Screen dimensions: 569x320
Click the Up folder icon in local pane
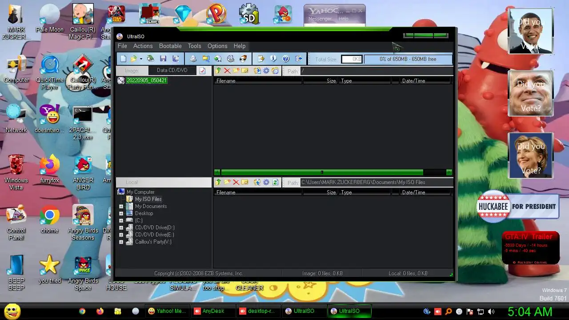[218, 182]
